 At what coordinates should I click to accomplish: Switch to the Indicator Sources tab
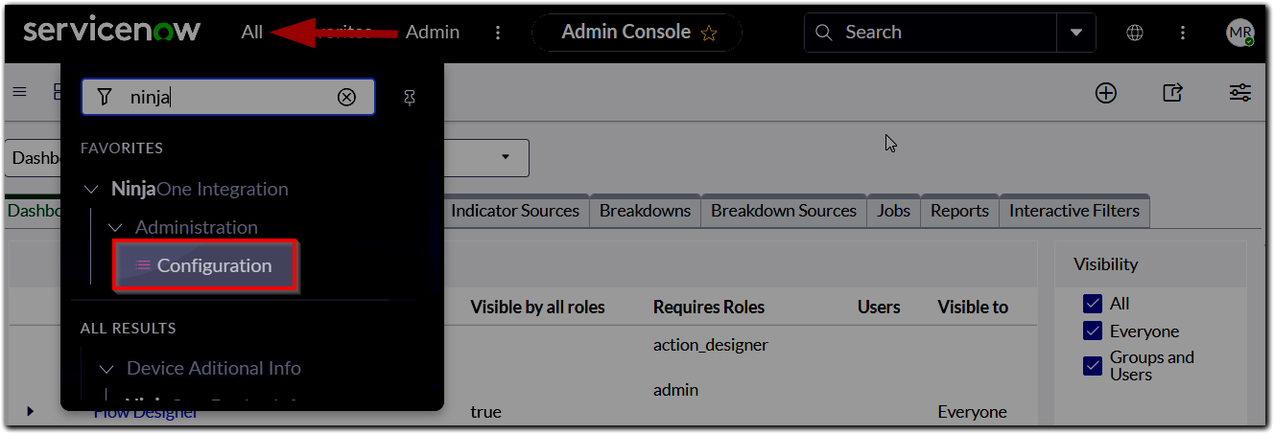coord(515,211)
